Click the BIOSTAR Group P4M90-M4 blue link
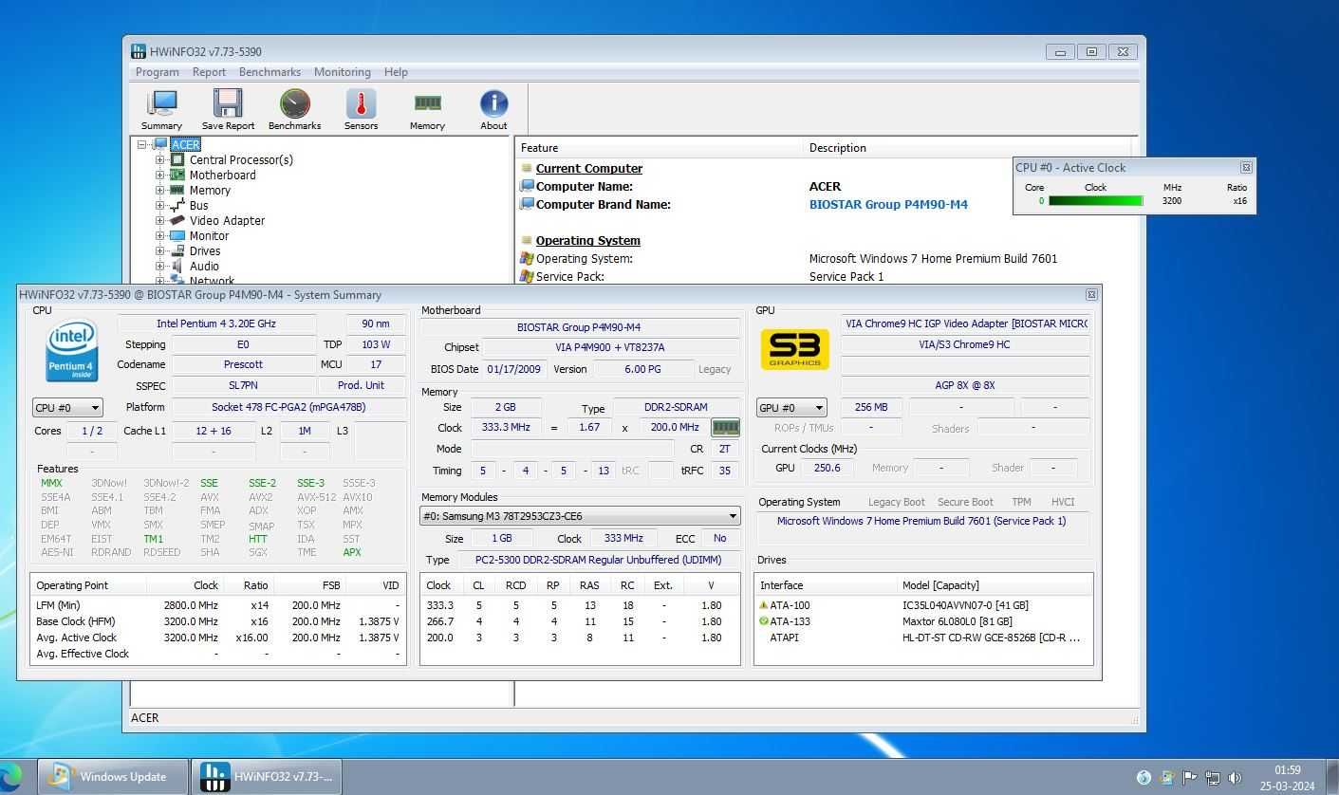The height and width of the screenshot is (795, 1339). click(x=888, y=204)
